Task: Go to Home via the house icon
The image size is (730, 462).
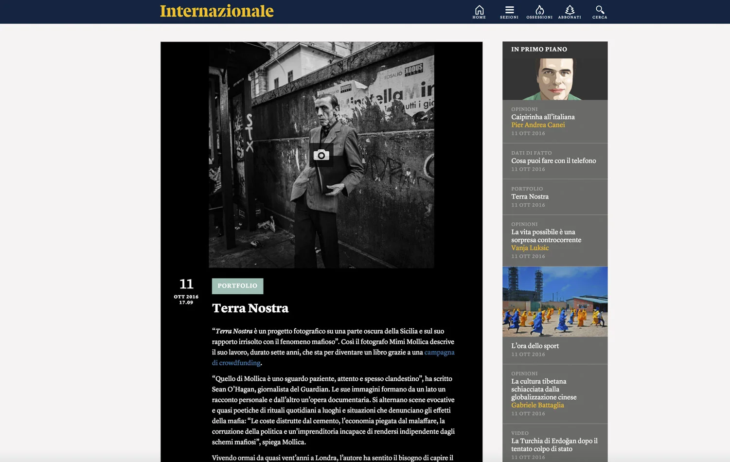Action: (479, 12)
